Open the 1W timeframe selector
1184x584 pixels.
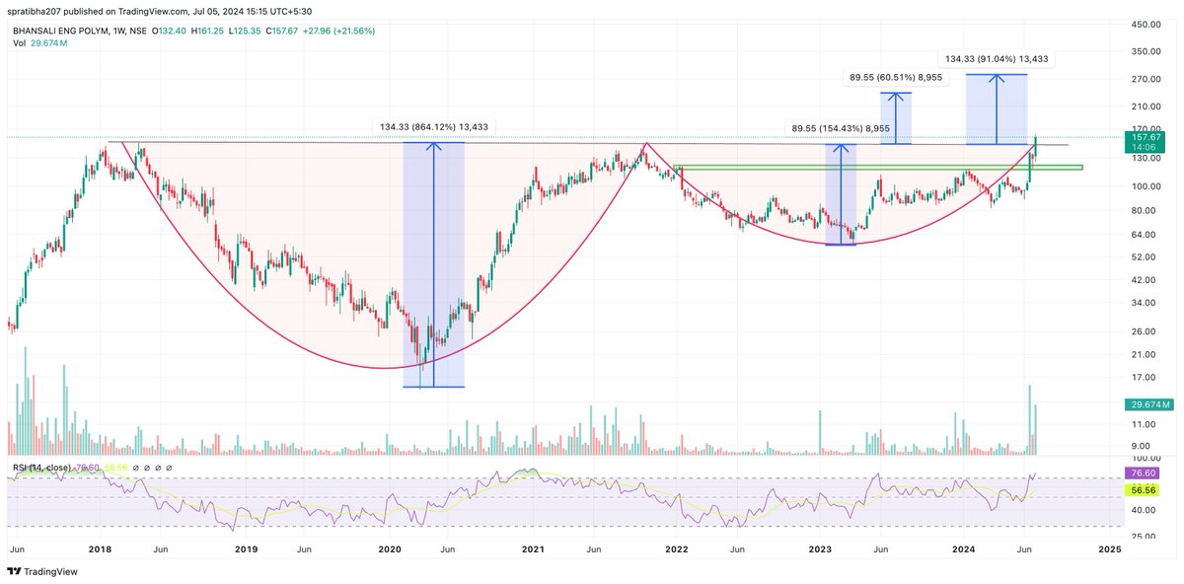pyautogui.click(x=118, y=31)
